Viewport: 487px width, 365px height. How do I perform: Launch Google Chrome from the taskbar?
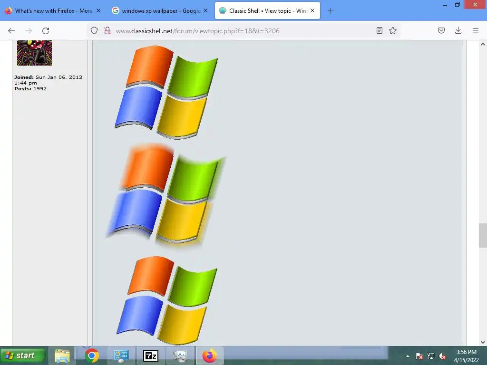point(92,355)
